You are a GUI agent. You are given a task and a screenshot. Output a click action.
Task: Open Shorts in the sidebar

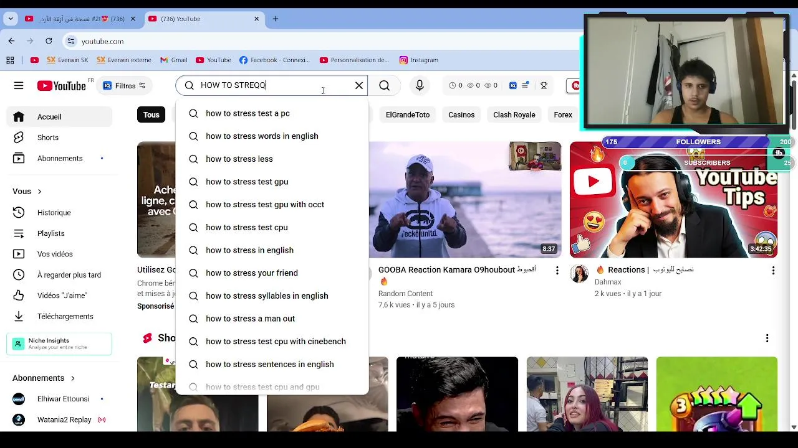60,138
